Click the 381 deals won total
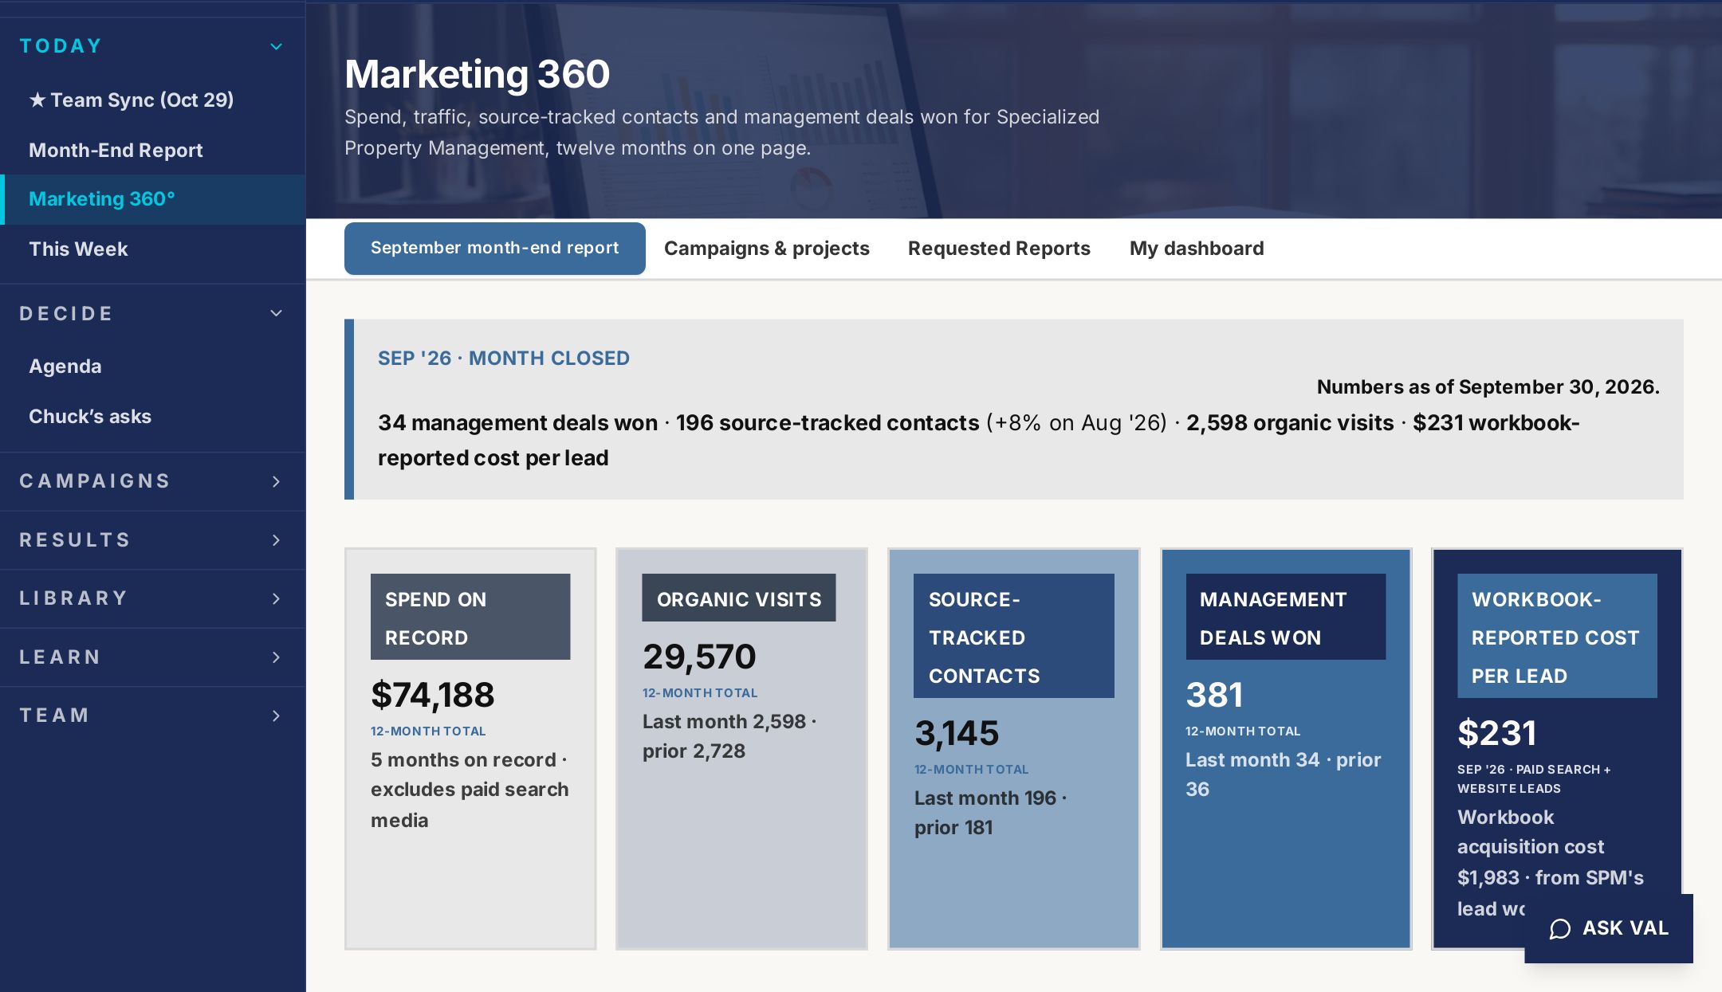This screenshot has height=992, width=1722. (1214, 694)
